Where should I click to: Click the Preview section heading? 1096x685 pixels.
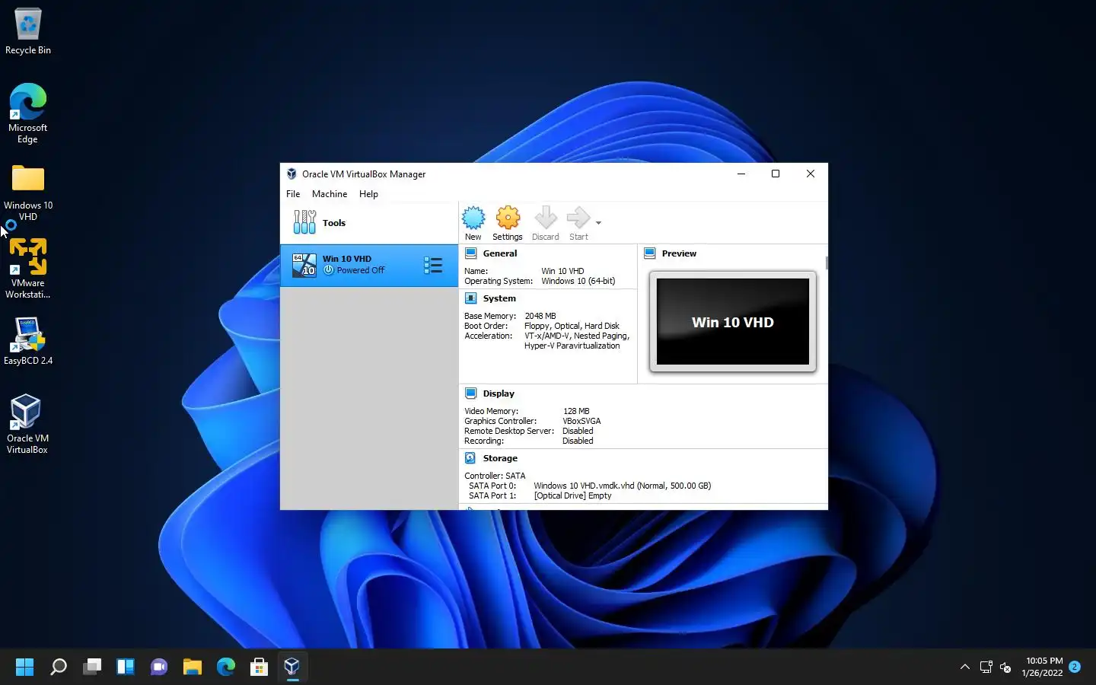(679, 253)
